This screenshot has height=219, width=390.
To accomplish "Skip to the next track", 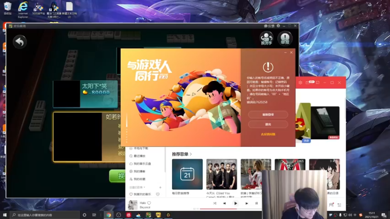I will pyautogui.click(x=247, y=203).
